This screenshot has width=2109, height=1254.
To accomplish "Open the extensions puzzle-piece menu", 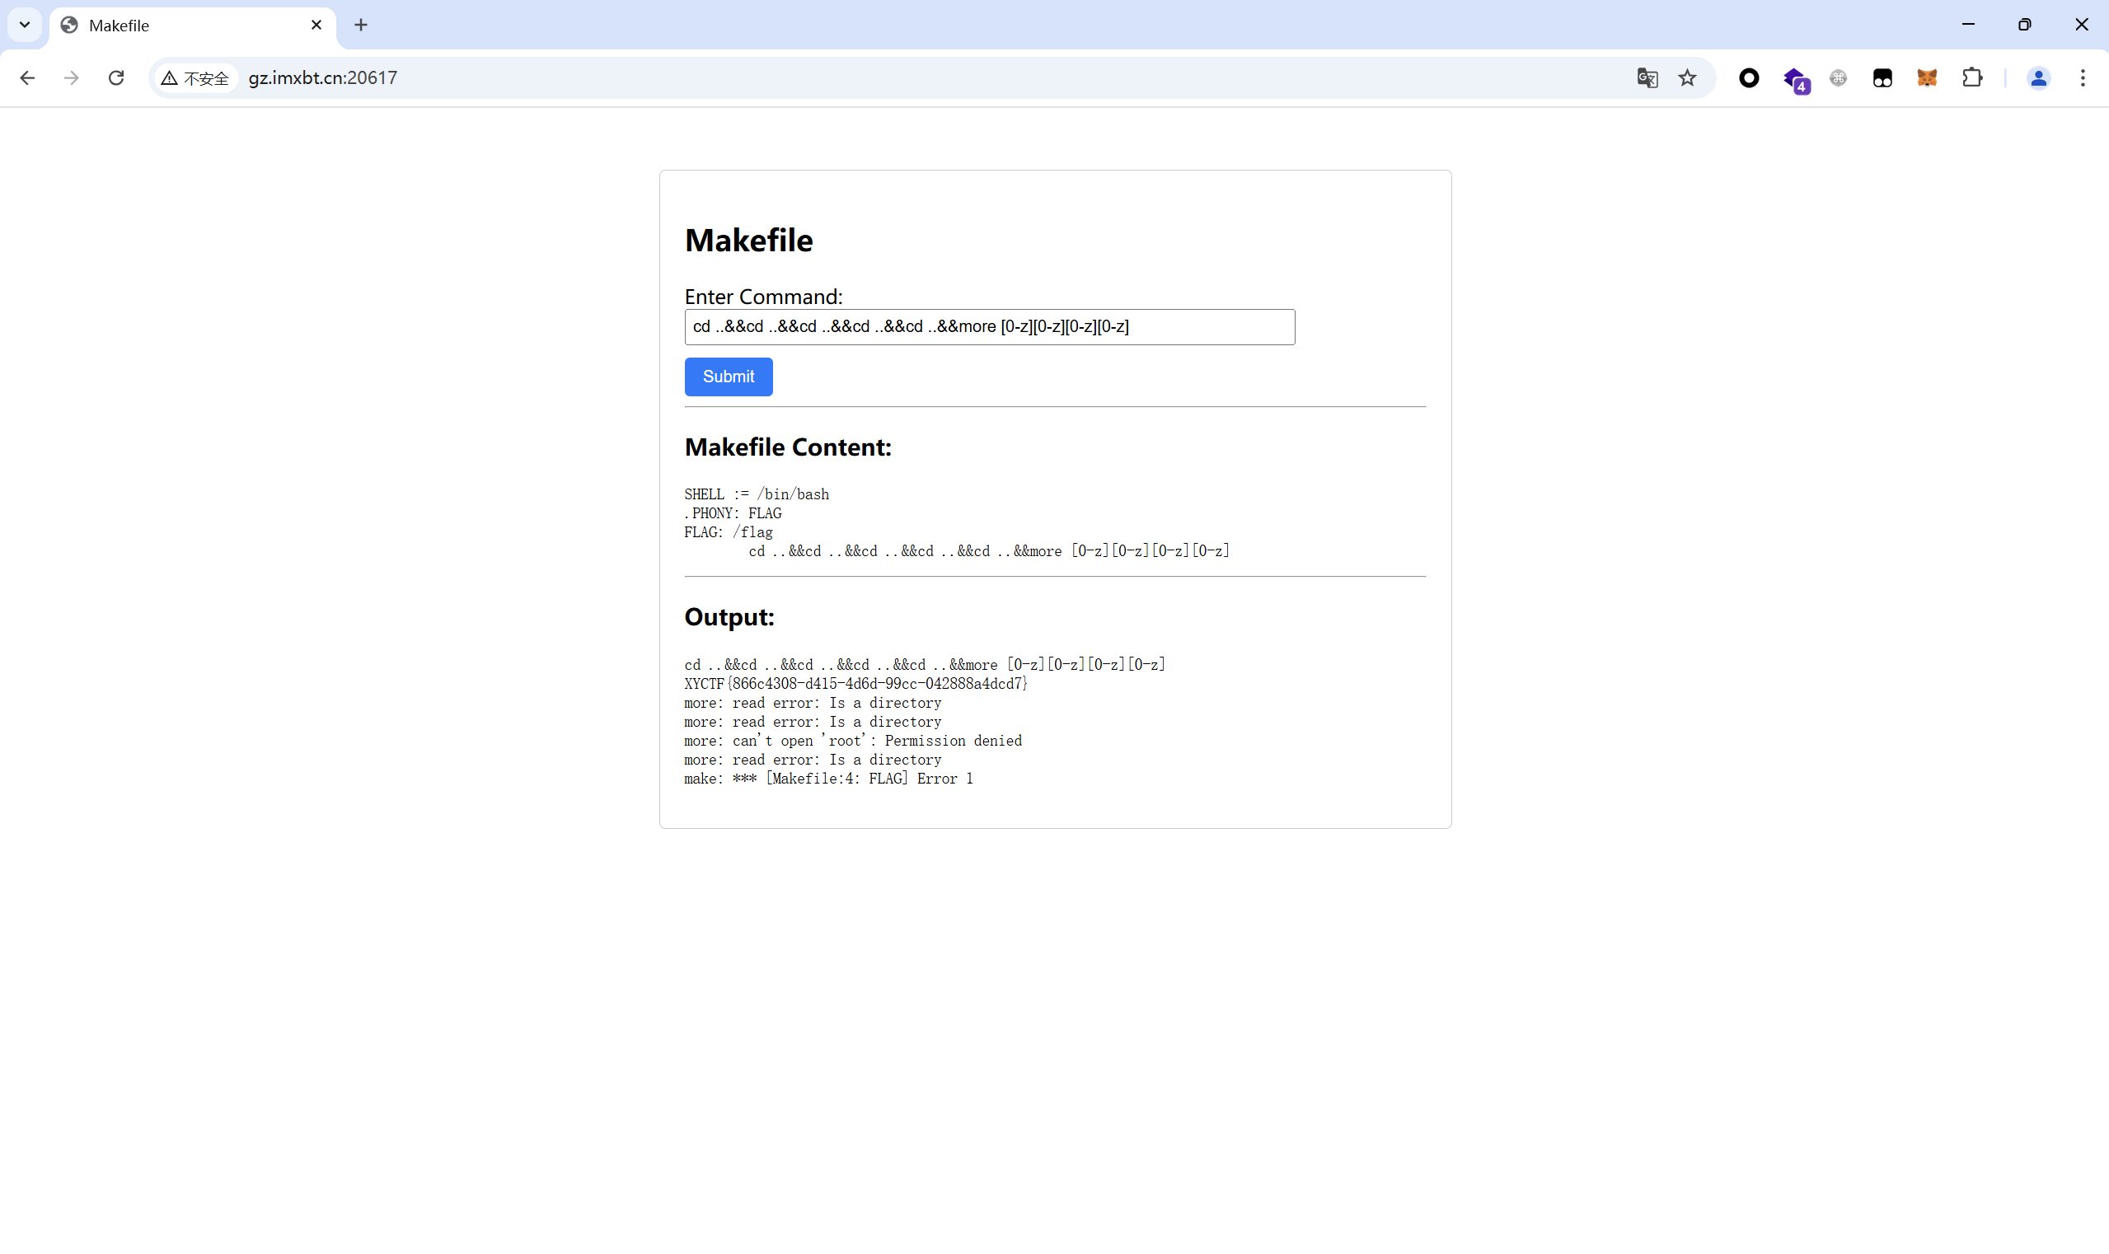I will click(x=1972, y=77).
